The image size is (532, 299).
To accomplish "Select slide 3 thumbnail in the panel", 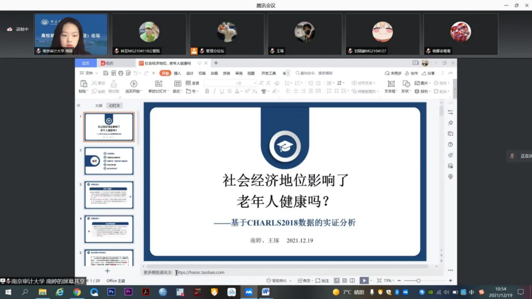I will point(109,195).
